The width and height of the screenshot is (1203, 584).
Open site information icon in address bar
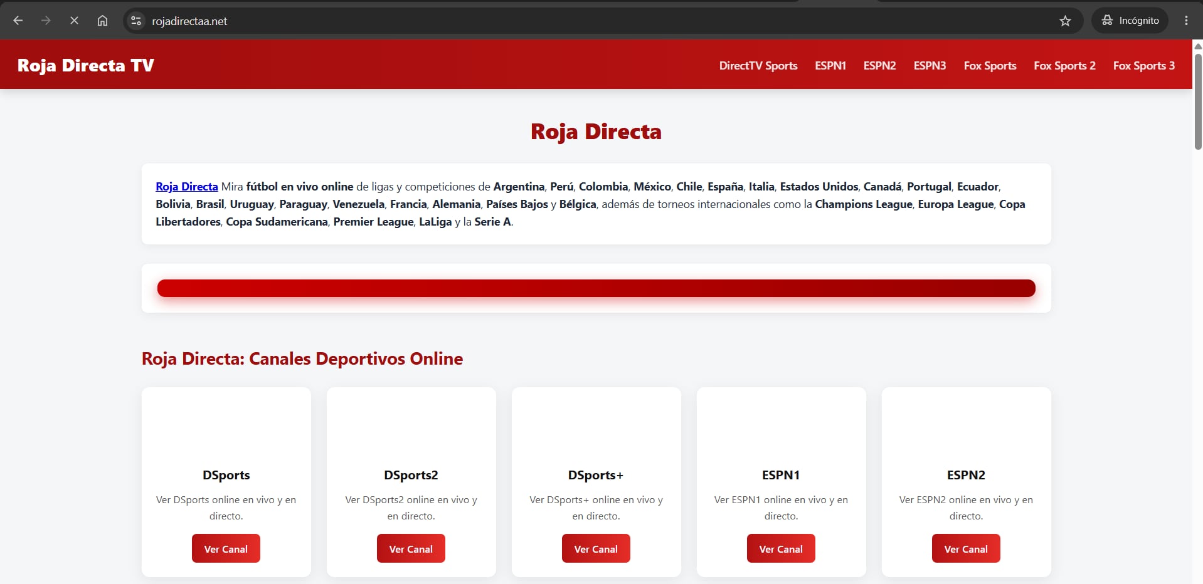(x=136, y=21)
